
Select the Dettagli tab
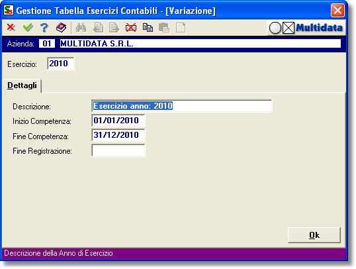pyautogui.click(x=22, y=85)
